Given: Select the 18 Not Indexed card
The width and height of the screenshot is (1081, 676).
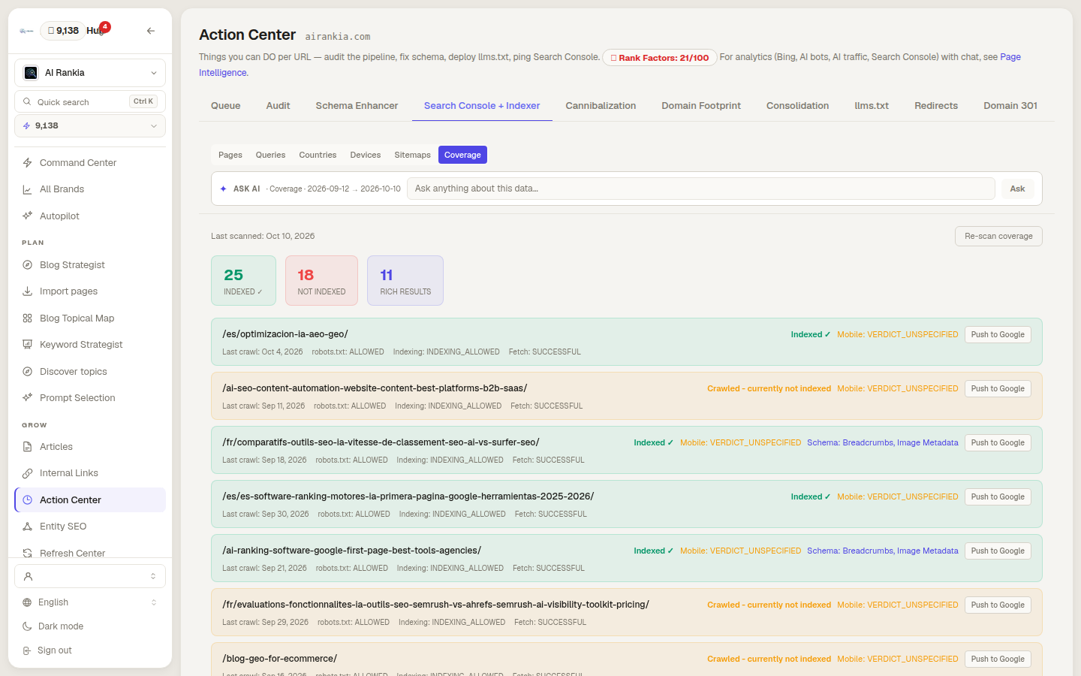Looking at the screenshot, I should click(x=321, y=281).
